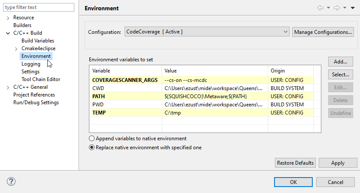The width and height of the screenshot is (360, 193).
Task: Open the back history dropdown arrow
Action: [328, 8]
